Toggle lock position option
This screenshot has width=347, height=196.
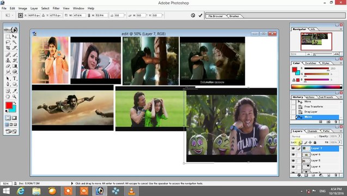pos(310,143)
